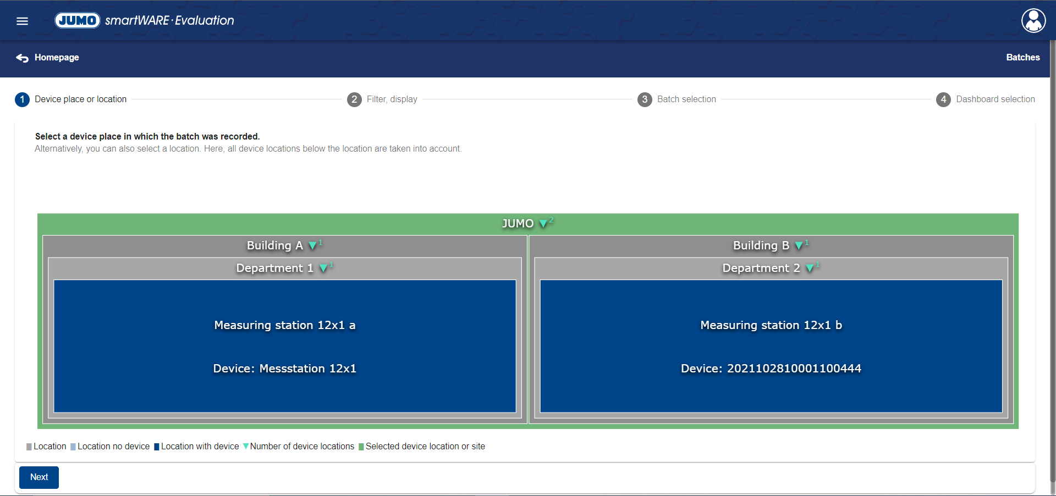Click the blue Location with device swatch
The height and width of the screenshot is (496, 1056).
coord(157,447)
